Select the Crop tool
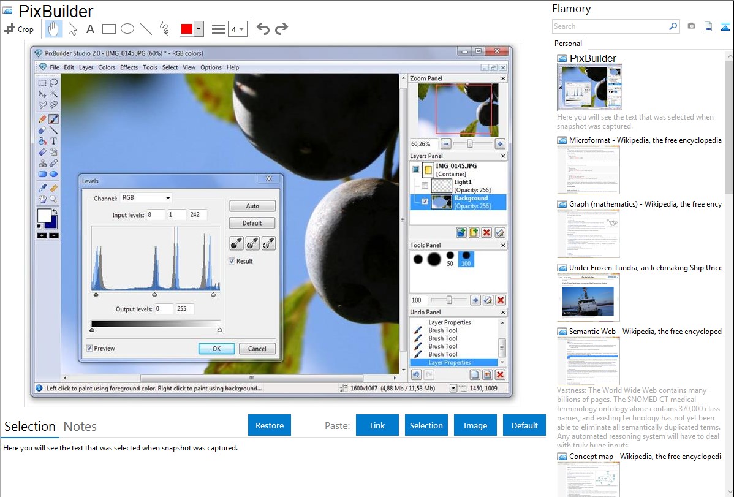Screen dimensions: 734x497 [x=19, y=29]
